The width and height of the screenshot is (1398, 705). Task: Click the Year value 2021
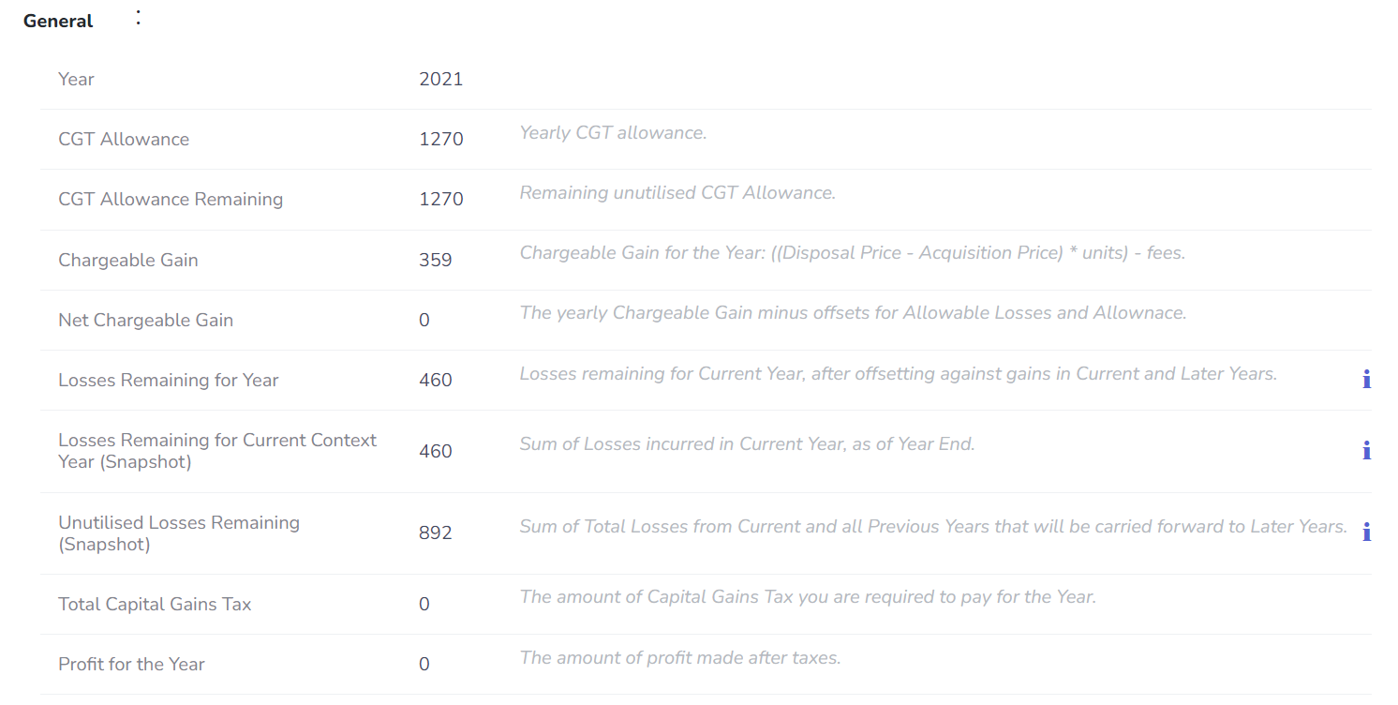(x=441, y=79)
